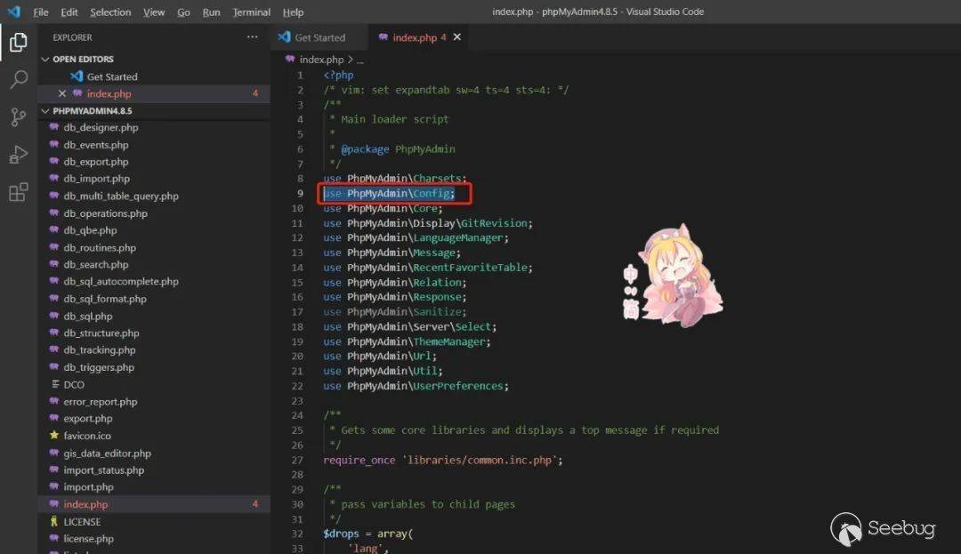Open db_export.php from file tree
The height and width of the screenshot is (554, 961).
coord(95,162)
